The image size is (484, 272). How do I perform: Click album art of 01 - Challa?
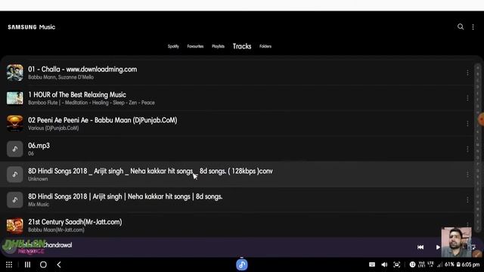click(x=15, y=73)
